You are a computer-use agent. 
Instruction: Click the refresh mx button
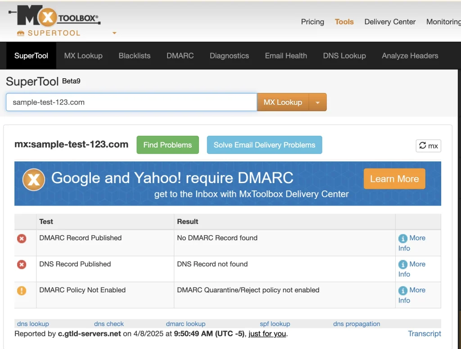[429, 146]
